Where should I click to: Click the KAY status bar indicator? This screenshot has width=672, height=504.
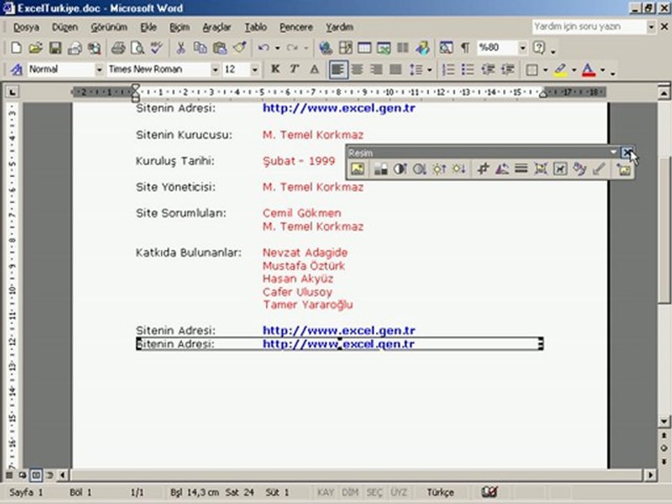click(x=325, y=492)
